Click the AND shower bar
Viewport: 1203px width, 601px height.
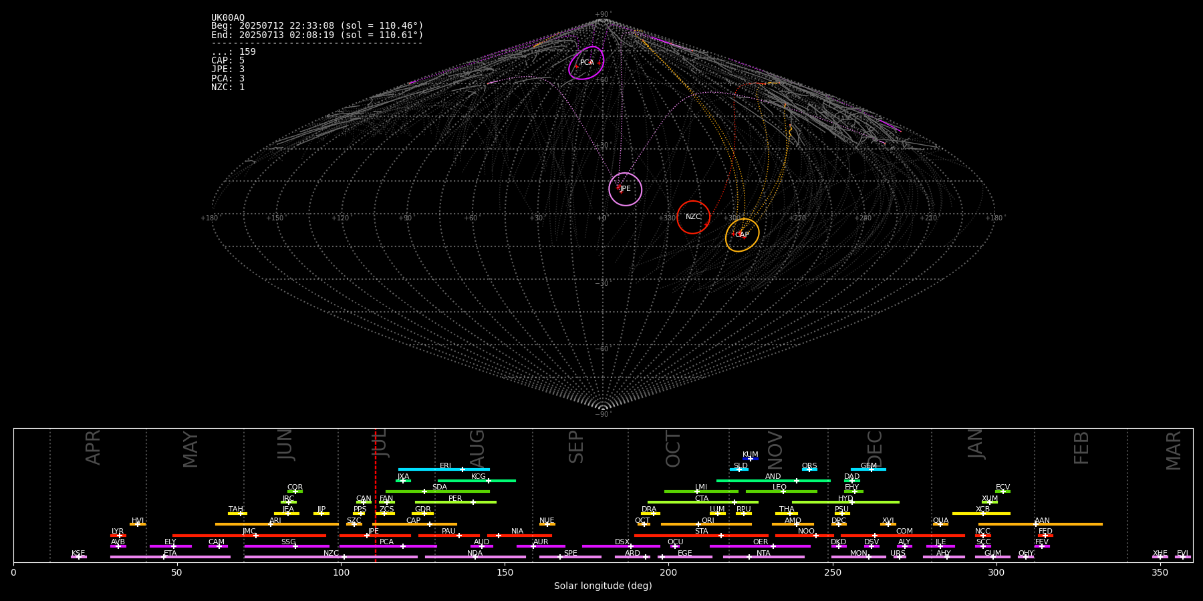pyautogui.click(x=773, y=481)
